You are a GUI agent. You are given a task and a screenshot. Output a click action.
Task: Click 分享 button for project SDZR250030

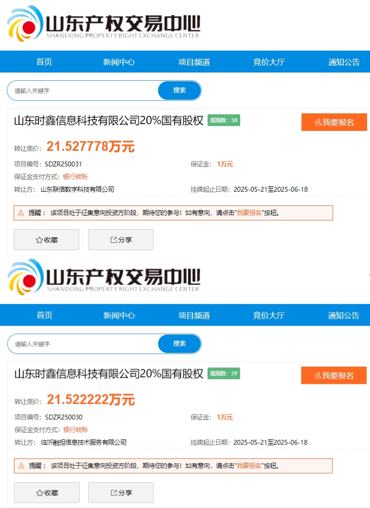[121, 493]
